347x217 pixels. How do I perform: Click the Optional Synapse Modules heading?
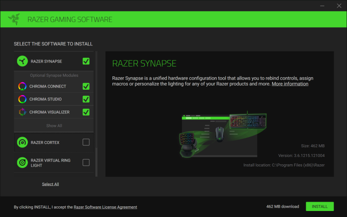tap(54, 75)
